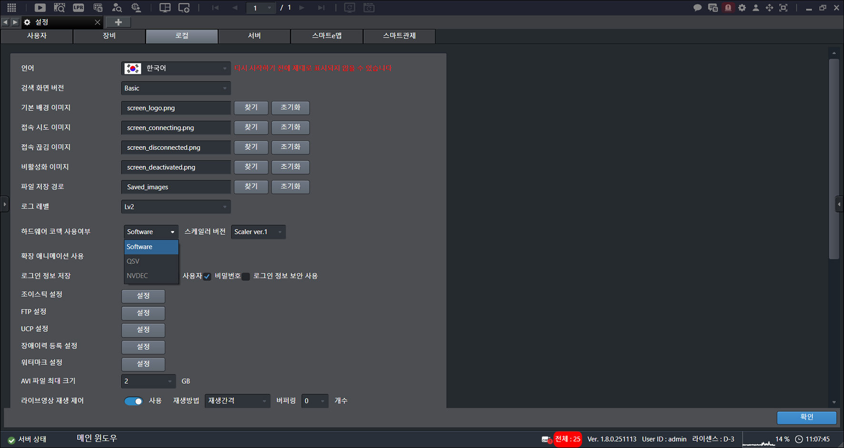Switch to the 서버 tab
Screen dimensions: 844x448
pos(254,36)
